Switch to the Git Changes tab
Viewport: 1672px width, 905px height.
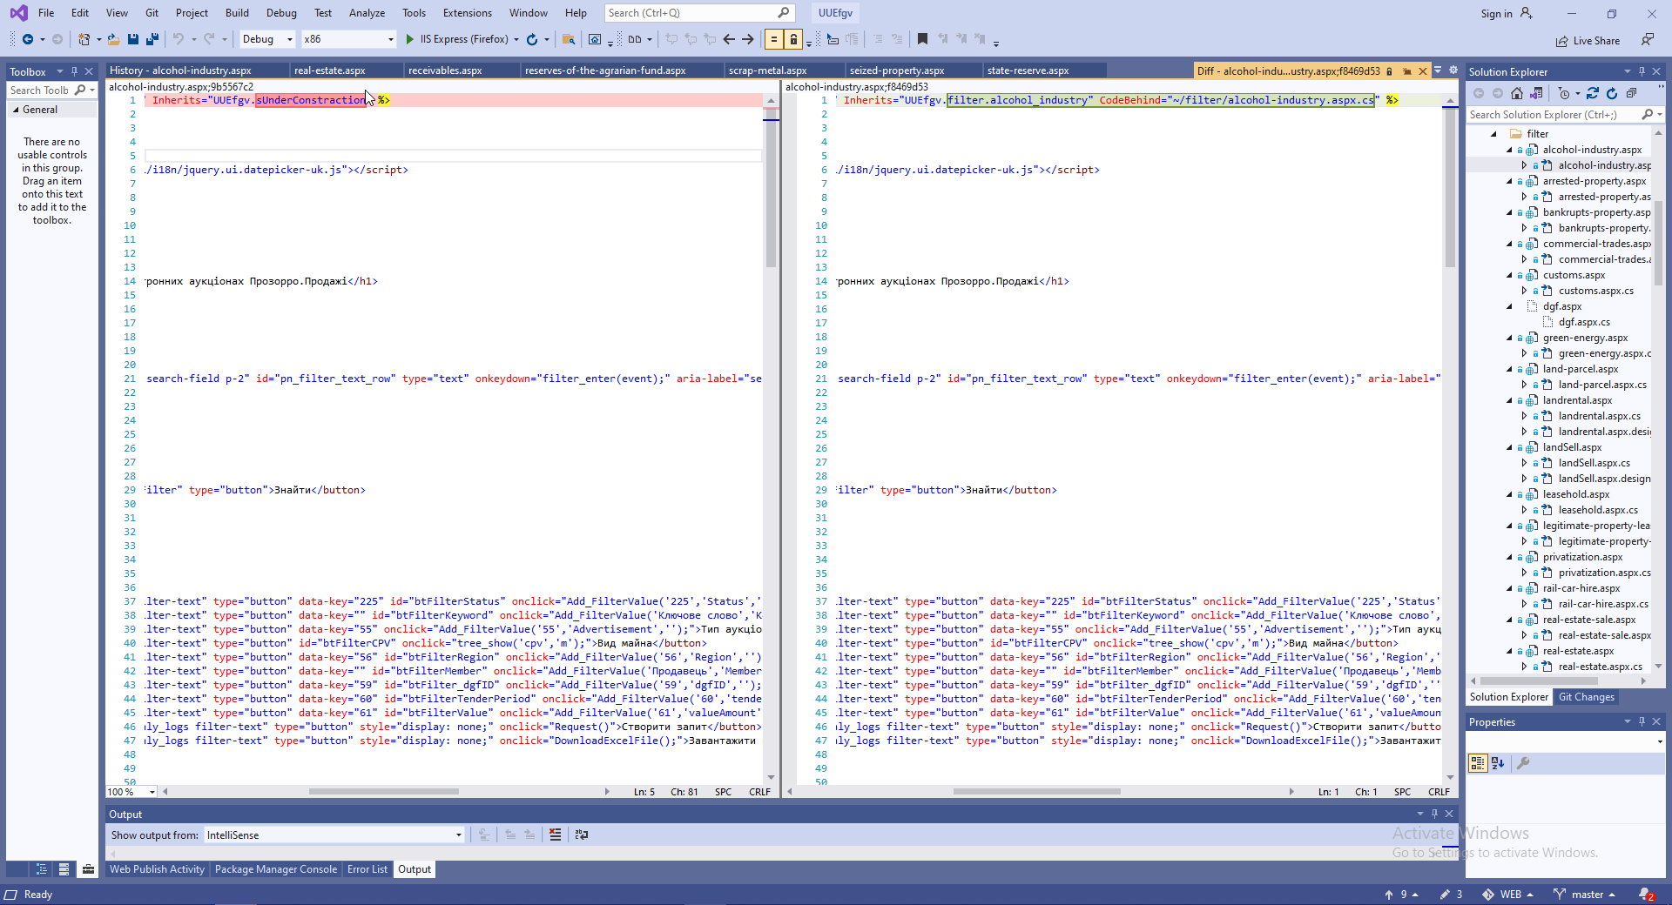click(x=1587, y=697)
